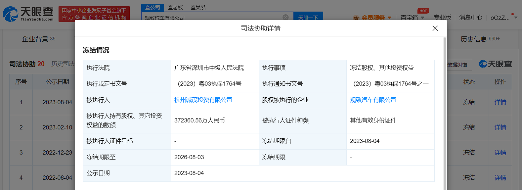Select the 查公司 search tab
This screenshot has height=190, width=522.
pyautogui.click(x=152, y=7)
